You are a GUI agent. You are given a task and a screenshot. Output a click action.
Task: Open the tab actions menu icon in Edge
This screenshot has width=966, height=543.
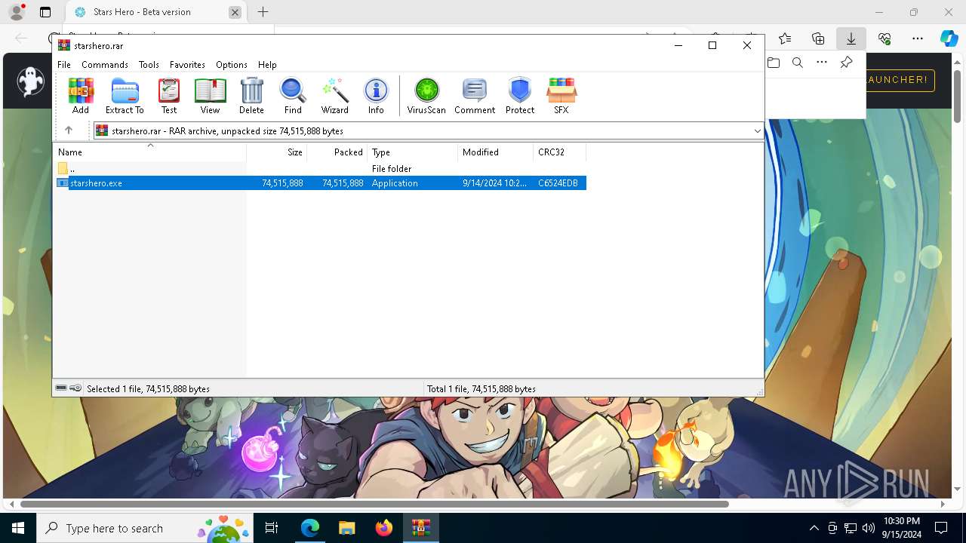(45, 12)
